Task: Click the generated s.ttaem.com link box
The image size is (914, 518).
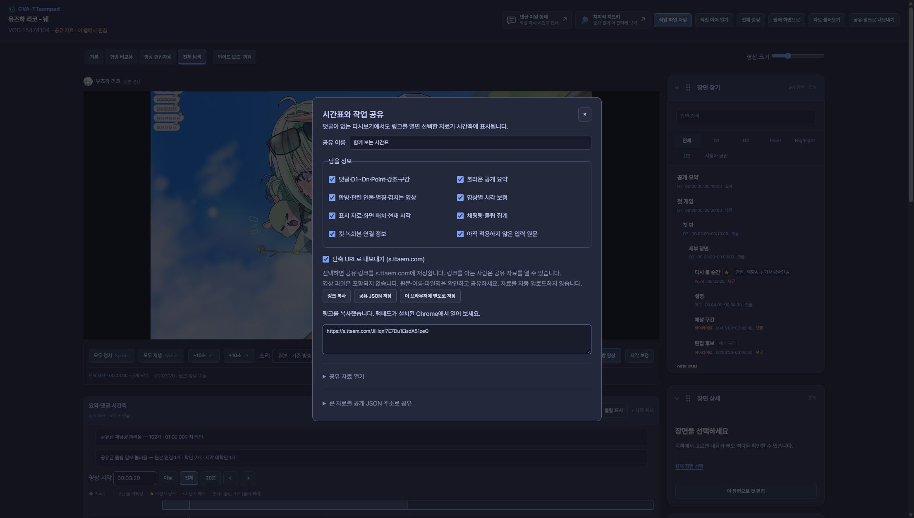Action: (x=457, y=339)
